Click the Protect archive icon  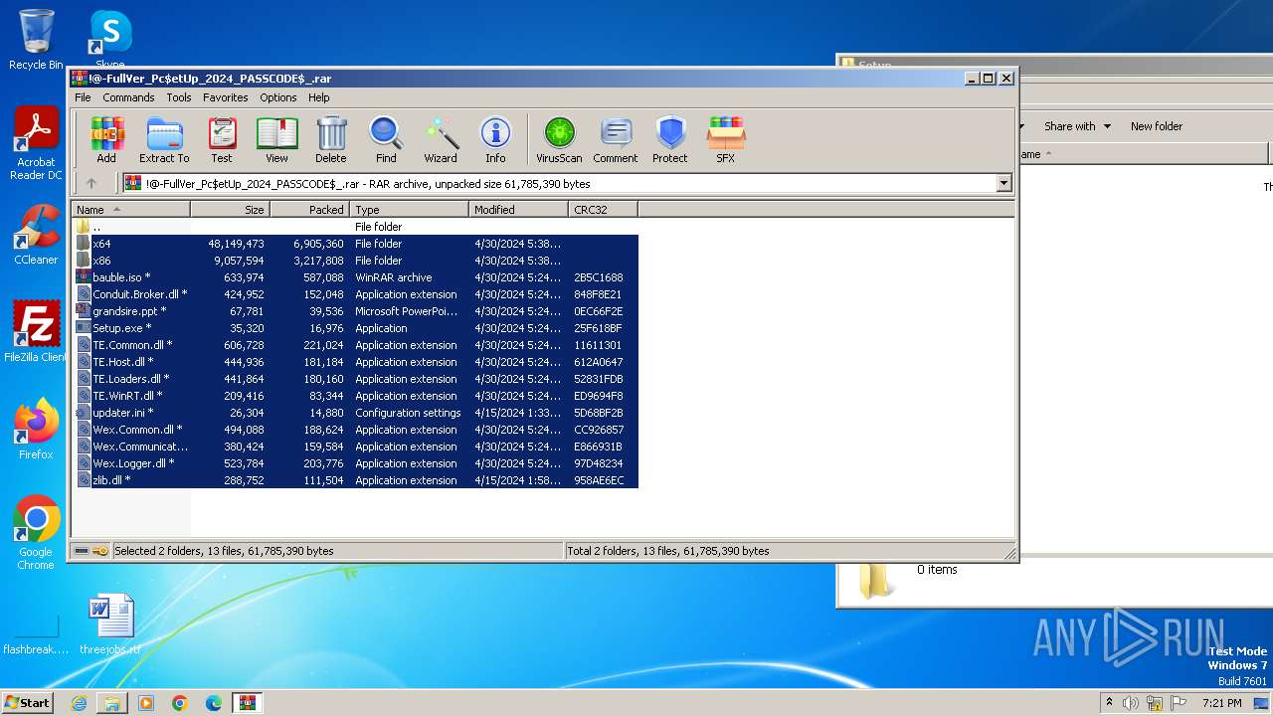click(x=670, y=140)
